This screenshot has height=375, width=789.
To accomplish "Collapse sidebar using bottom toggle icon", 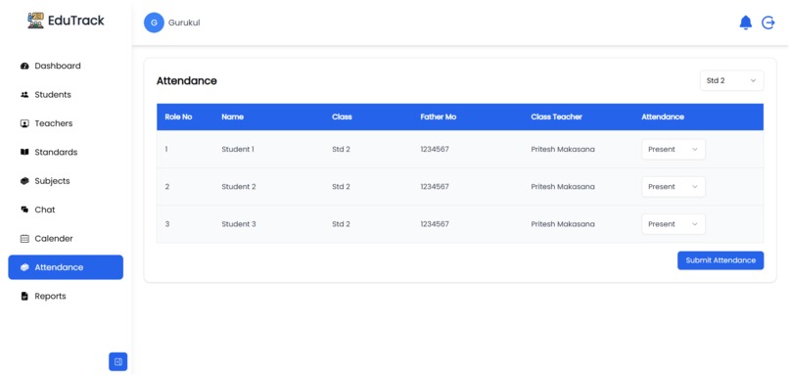I will click(x=118, y=361).
